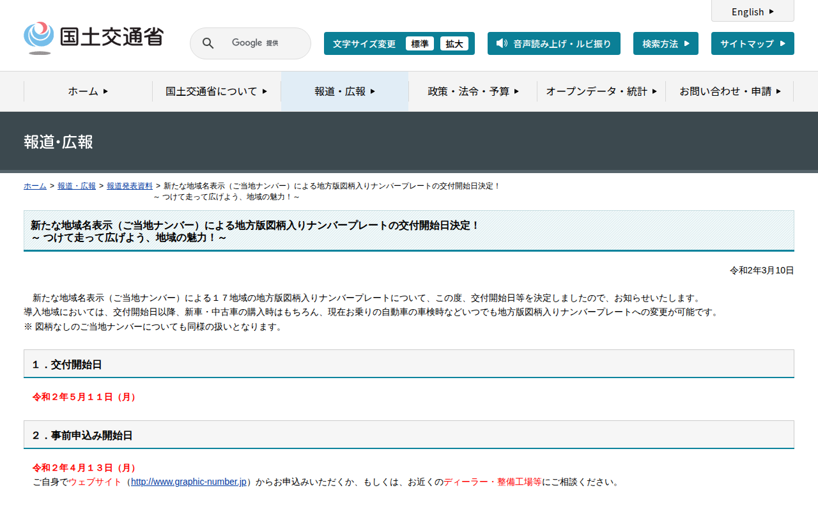Click the speaker icon for audio reading
Image resolution: width=818 pixels, height=511 pixels.
(502, 43)
